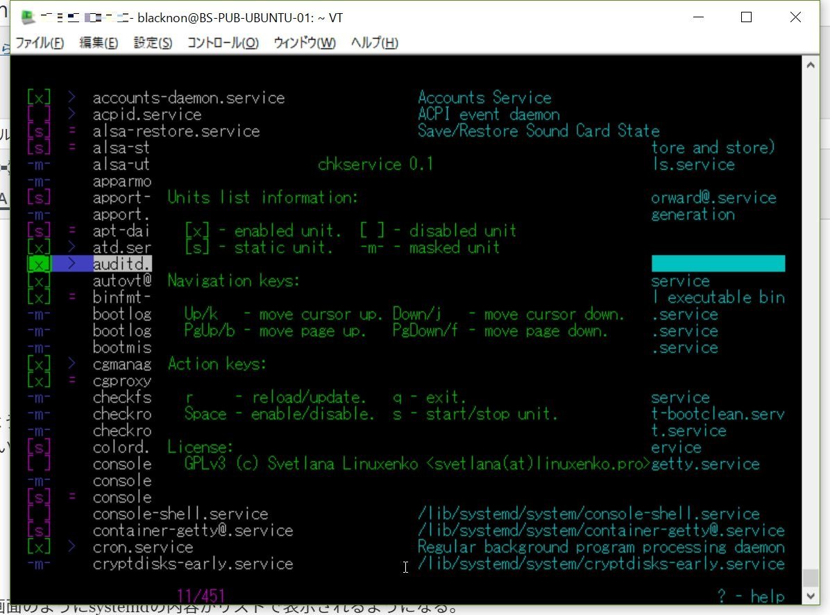Click the colord. unit name
This screenshot has width=830, height=615.
[121, 447]
